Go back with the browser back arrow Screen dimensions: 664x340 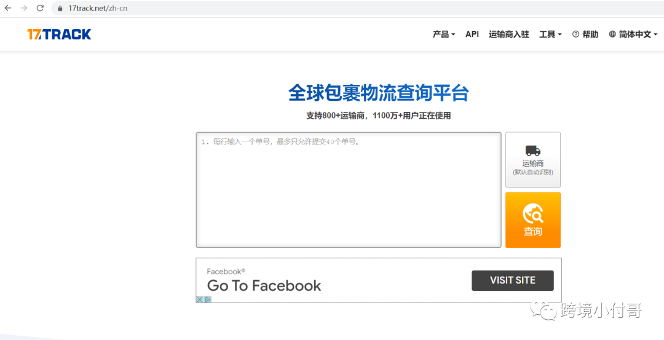point(7,8)
